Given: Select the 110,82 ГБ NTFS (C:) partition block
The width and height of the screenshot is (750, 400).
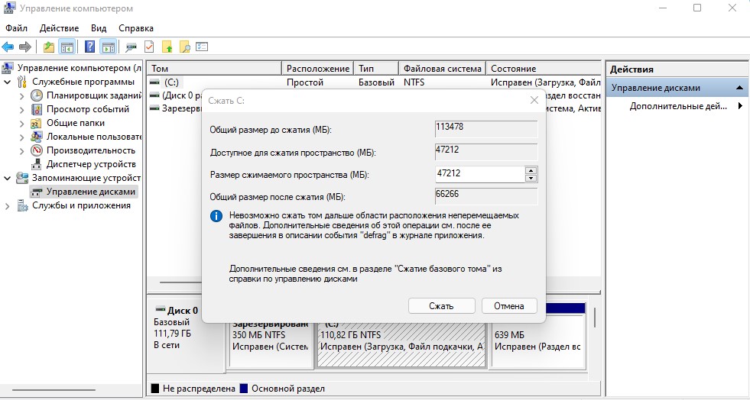Looking at the screenshot, I should [x=401, y=344].
